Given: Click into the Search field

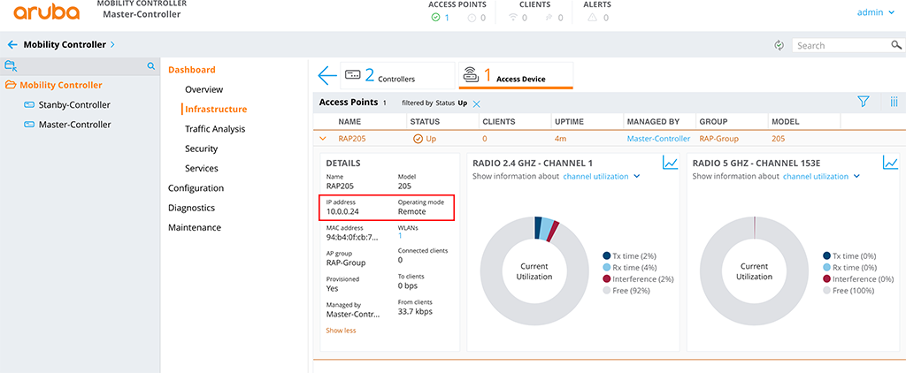Looking at the screenshot, I should click(841, 45).
